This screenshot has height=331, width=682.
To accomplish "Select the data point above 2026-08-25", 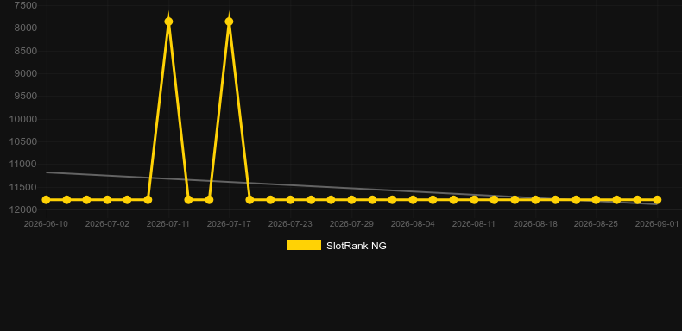I will tap(596, 200).
